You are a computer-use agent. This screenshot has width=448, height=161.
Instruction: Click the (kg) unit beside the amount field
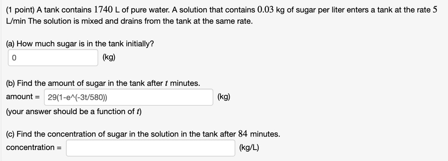tap(224, 97)
